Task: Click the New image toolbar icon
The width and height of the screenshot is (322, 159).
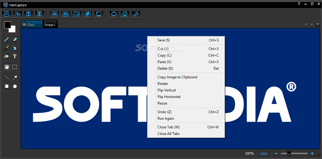Action: tap(7, 14)
